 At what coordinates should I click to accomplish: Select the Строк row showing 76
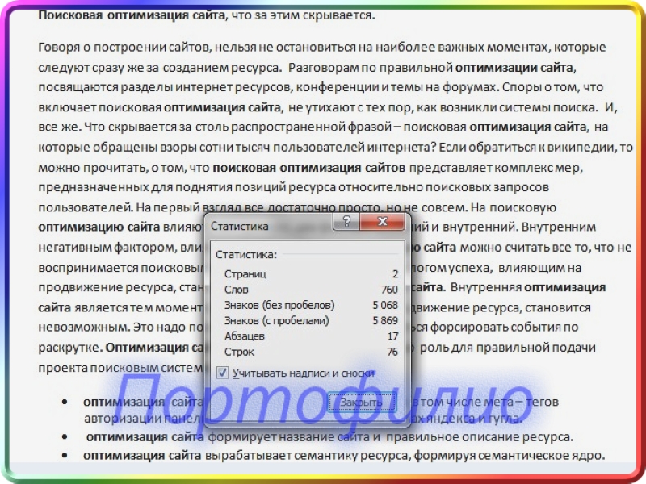coord(311,352)
